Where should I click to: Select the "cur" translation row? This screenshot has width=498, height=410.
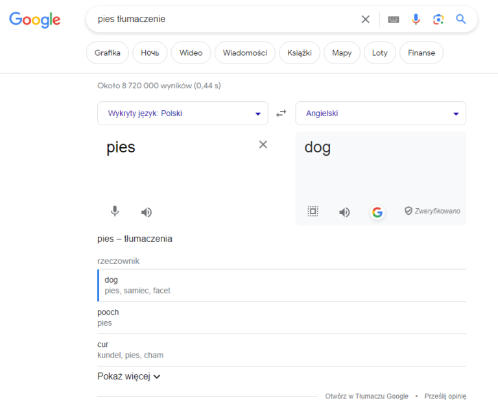click(x=281, y=350)
